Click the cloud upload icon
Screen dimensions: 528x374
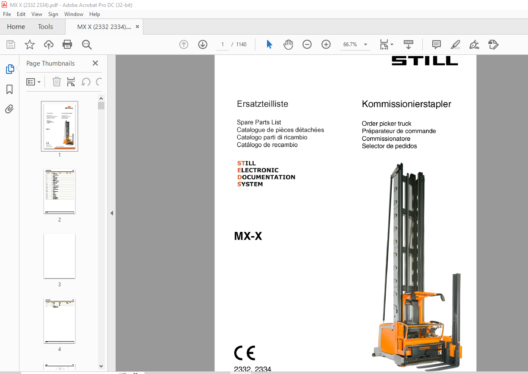coord(49,44)
